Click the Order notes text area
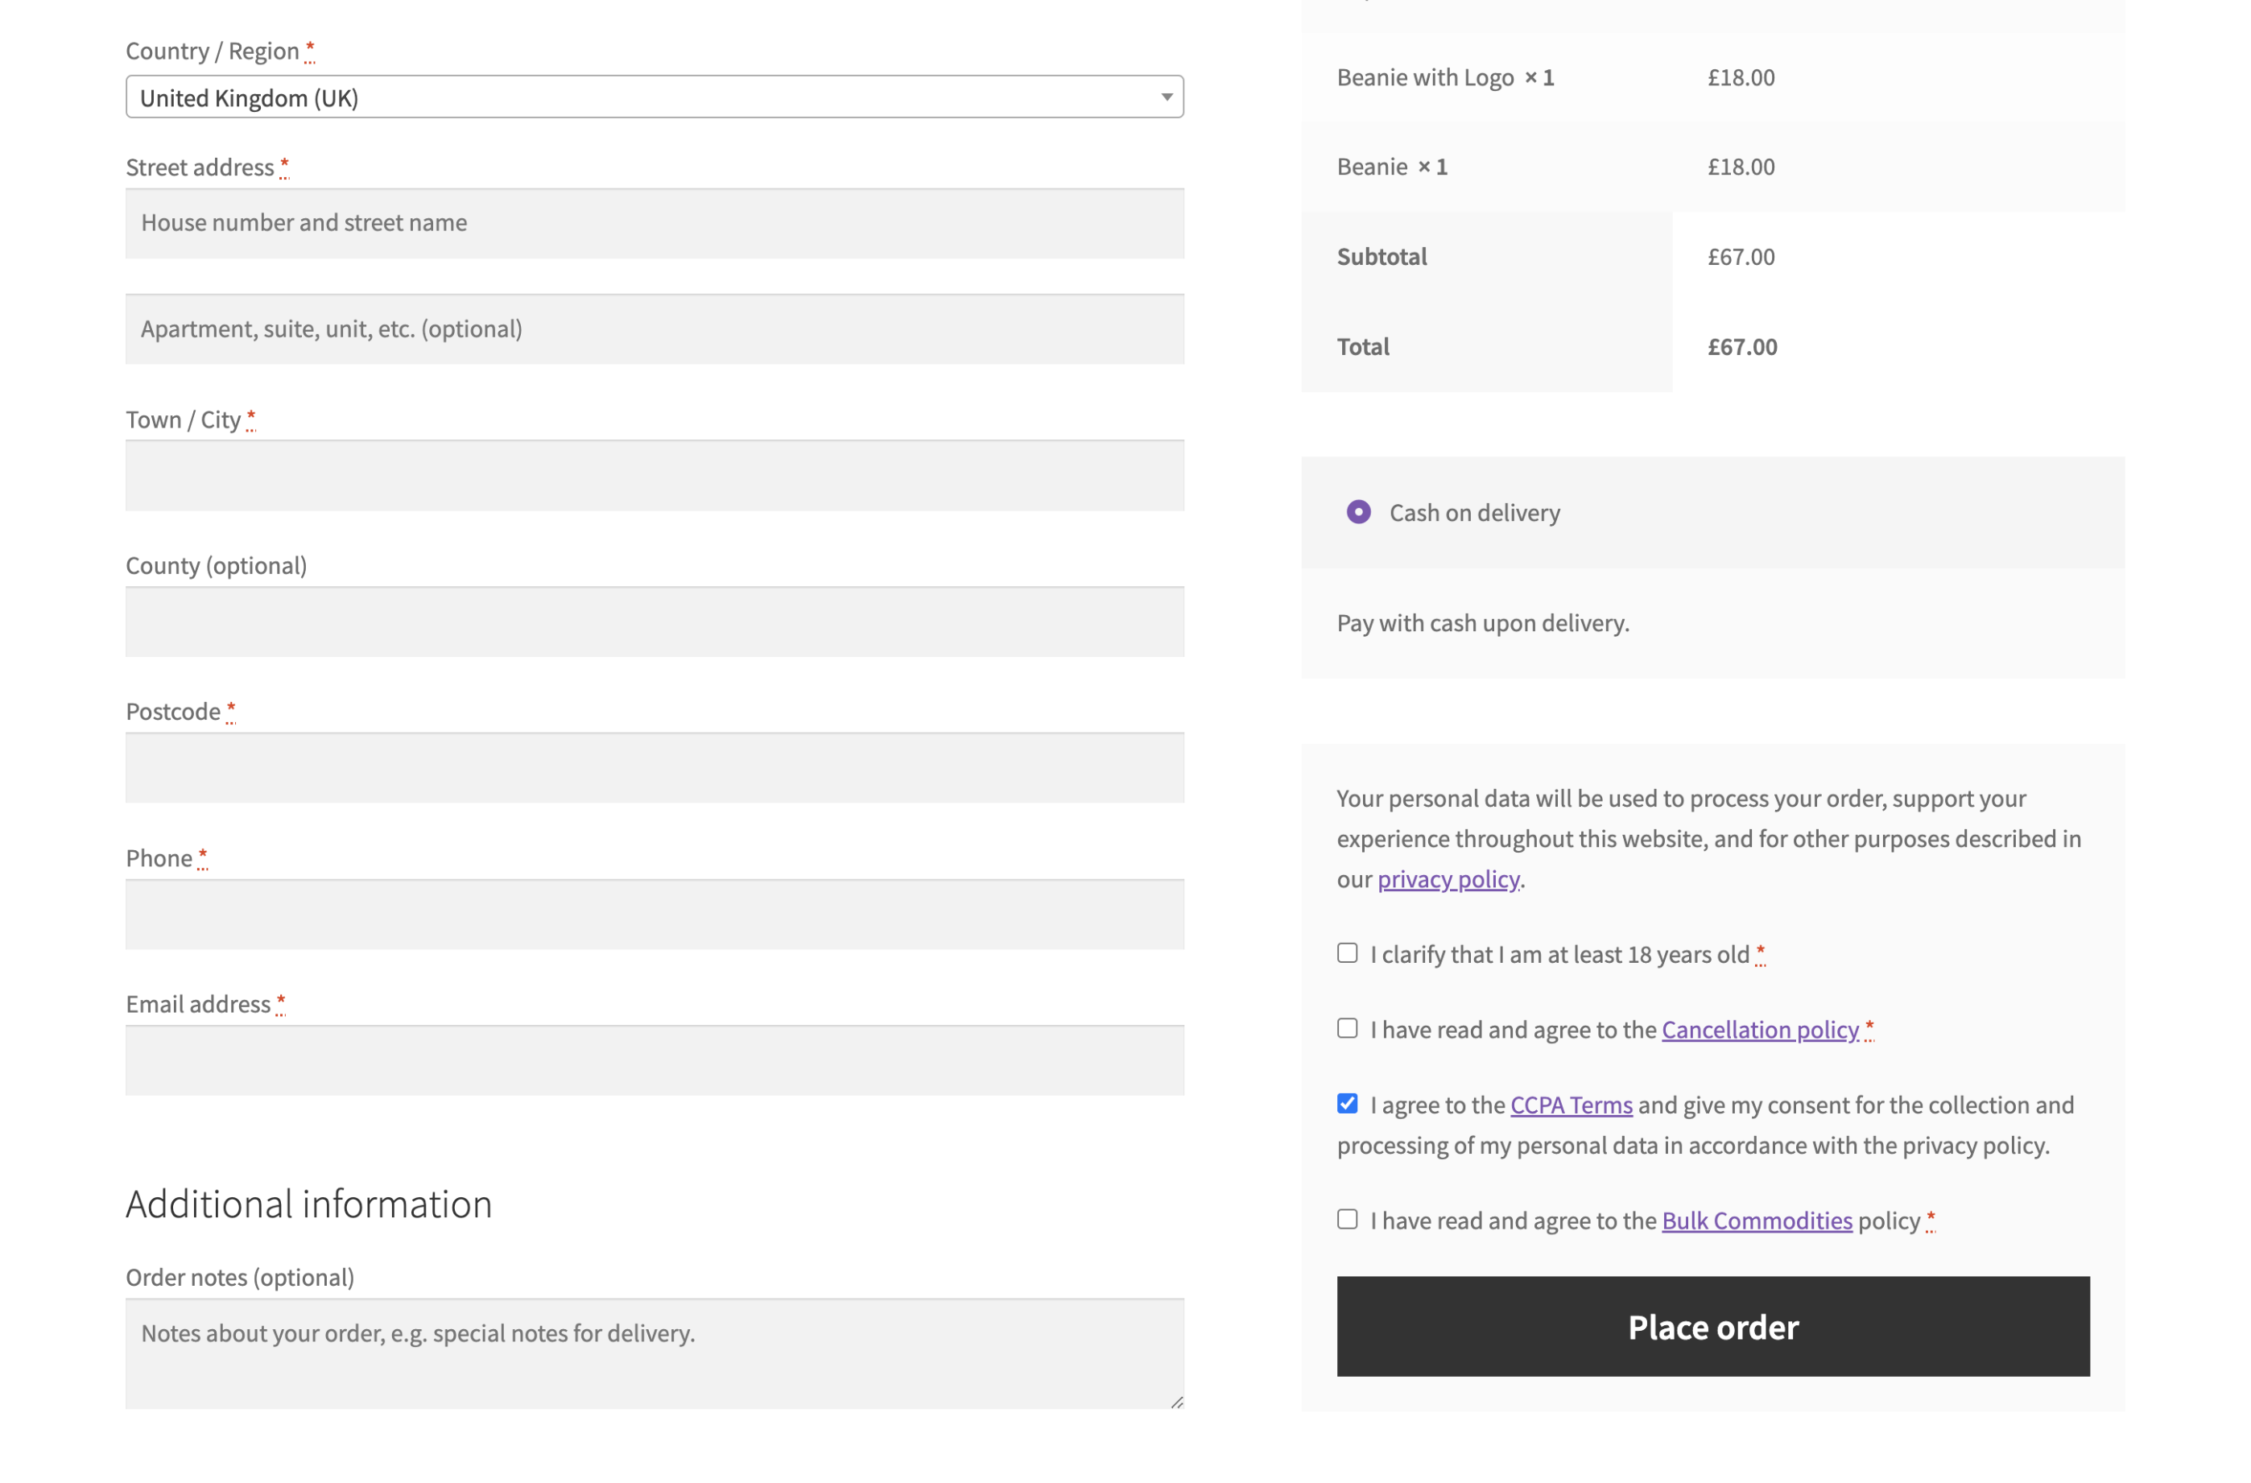 tap(655, 1353)
